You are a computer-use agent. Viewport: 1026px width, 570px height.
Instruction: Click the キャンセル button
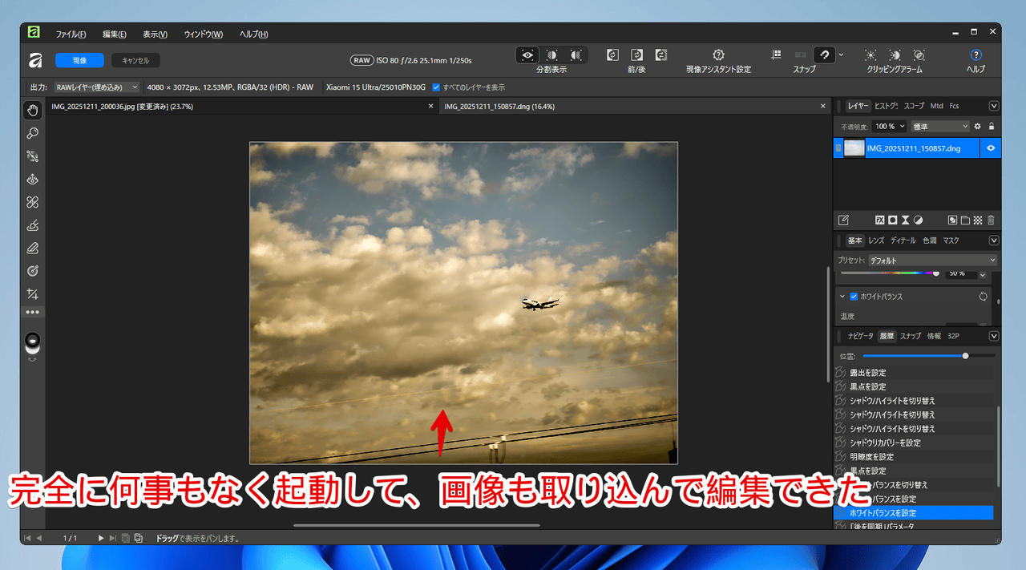(x=135, y=60)
